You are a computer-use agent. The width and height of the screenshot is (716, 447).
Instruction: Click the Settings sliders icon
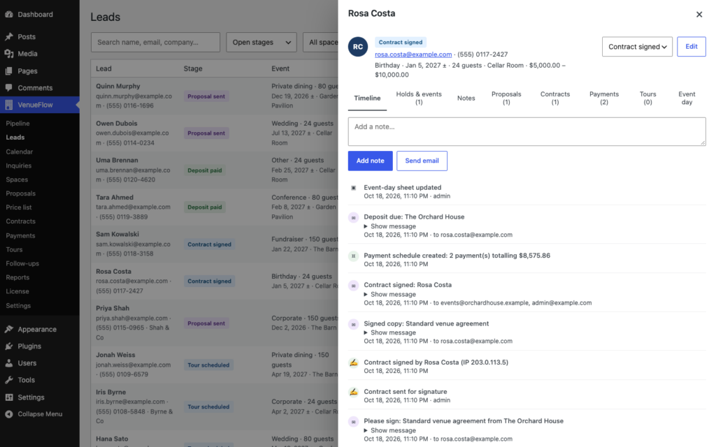coord(9,397)
